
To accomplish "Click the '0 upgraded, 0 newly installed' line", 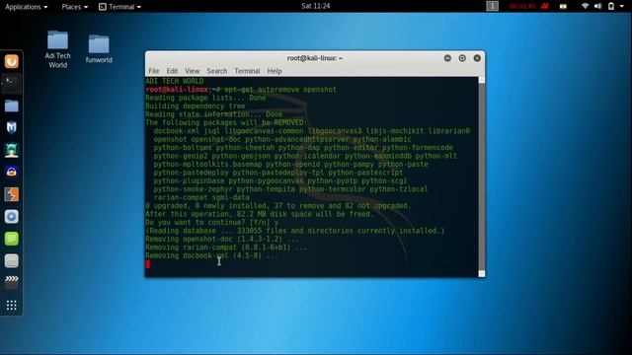I will coord(278,206).
